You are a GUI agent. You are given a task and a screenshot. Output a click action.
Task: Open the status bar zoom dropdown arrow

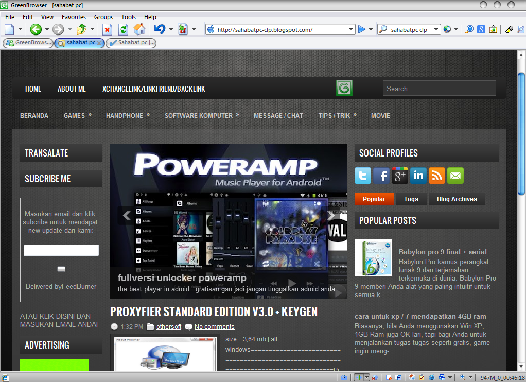(470, 378)
